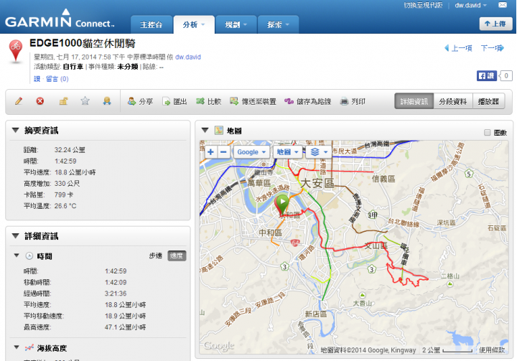Click the 匯出 export icon
Screen dimensions: 517x361
(166, 101)
